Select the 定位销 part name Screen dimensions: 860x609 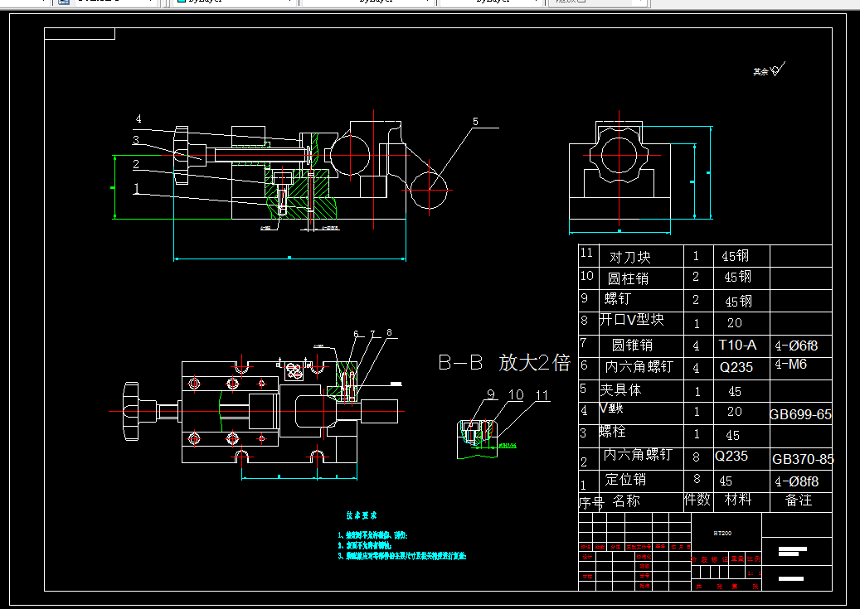pyautogui.click(x=625, y=480)
